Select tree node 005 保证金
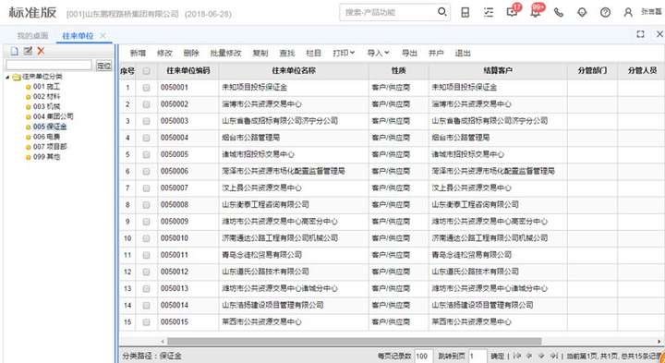 pyautogui.click(x=50, y=127)
